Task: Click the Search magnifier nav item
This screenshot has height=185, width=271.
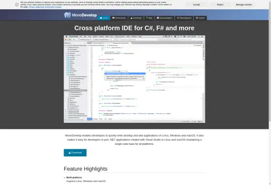Action: 200,18
